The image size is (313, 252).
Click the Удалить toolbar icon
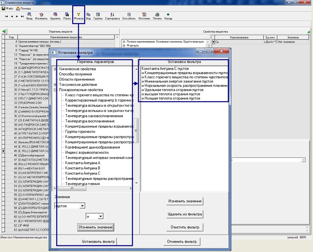click(55, 15)
